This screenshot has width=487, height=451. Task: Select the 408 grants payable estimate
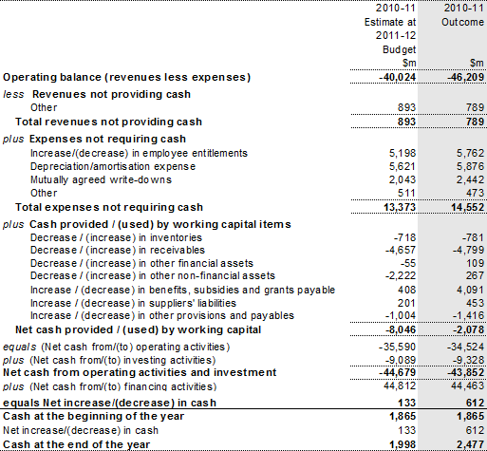tap(406, 290)
